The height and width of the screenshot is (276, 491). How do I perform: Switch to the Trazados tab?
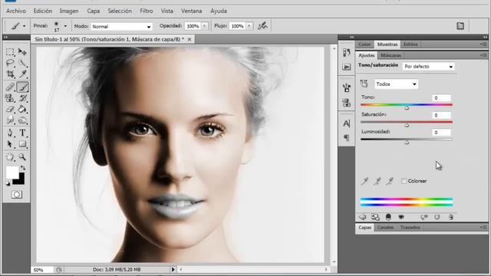pyautogui.click(x=410, y=228)
